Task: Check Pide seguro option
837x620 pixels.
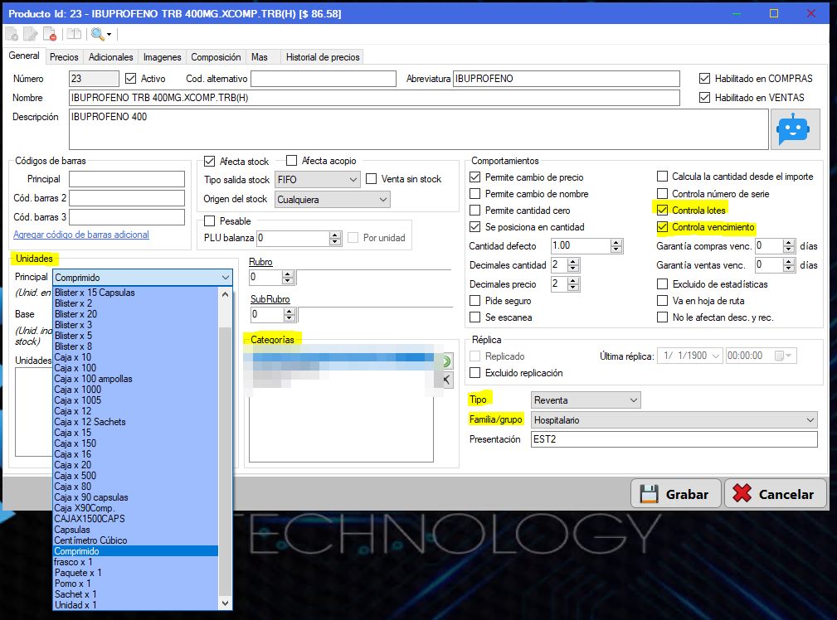Action: coord(475,301)
